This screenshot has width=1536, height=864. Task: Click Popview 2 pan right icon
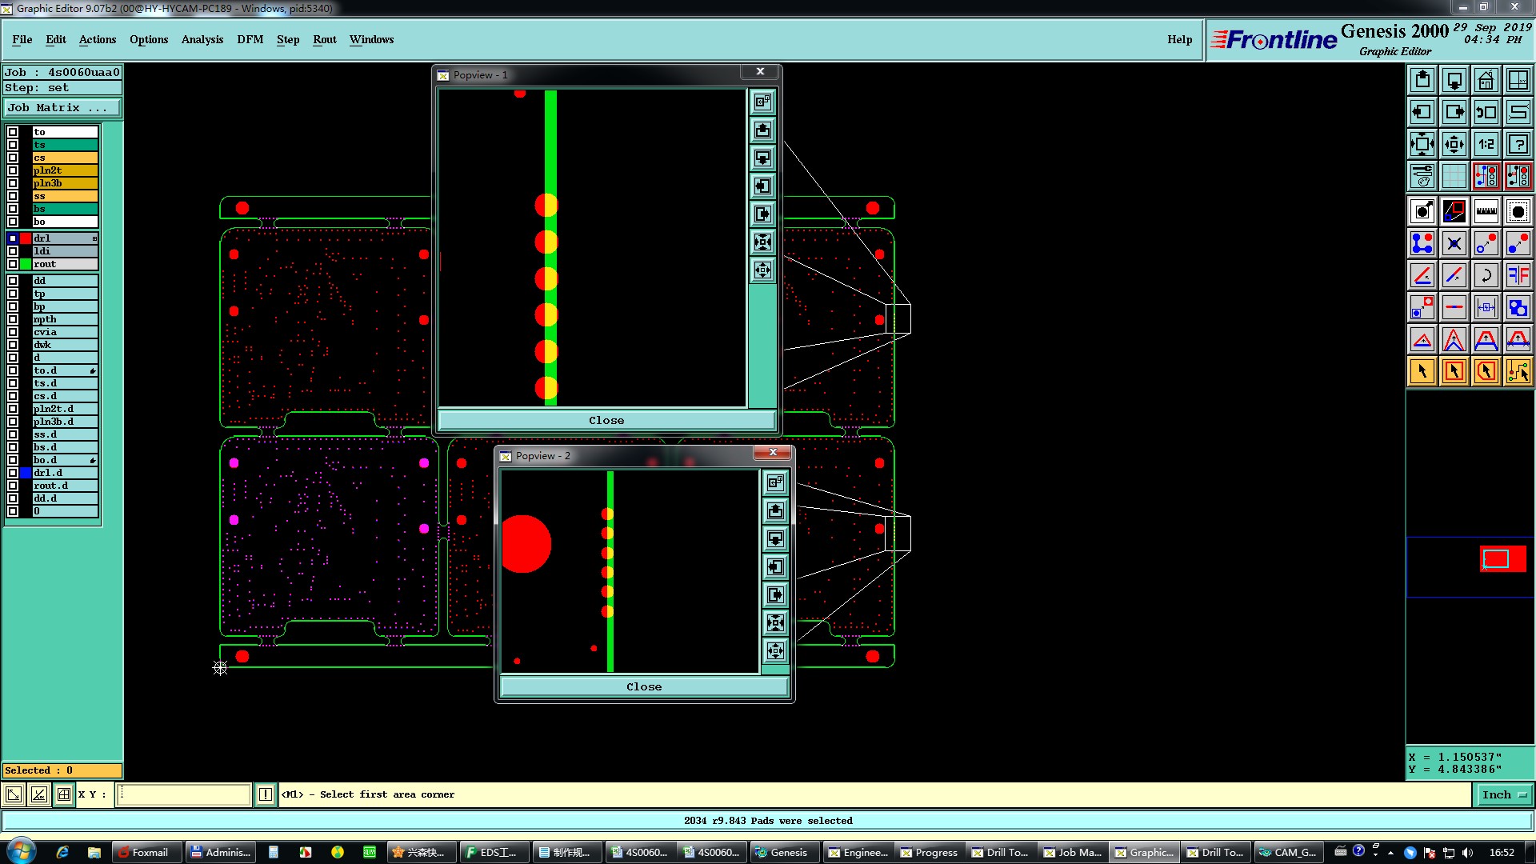pyautogui.click(x=776, y=594)
